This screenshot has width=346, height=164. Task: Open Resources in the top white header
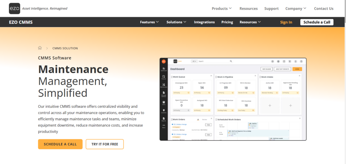click(248, 8)
